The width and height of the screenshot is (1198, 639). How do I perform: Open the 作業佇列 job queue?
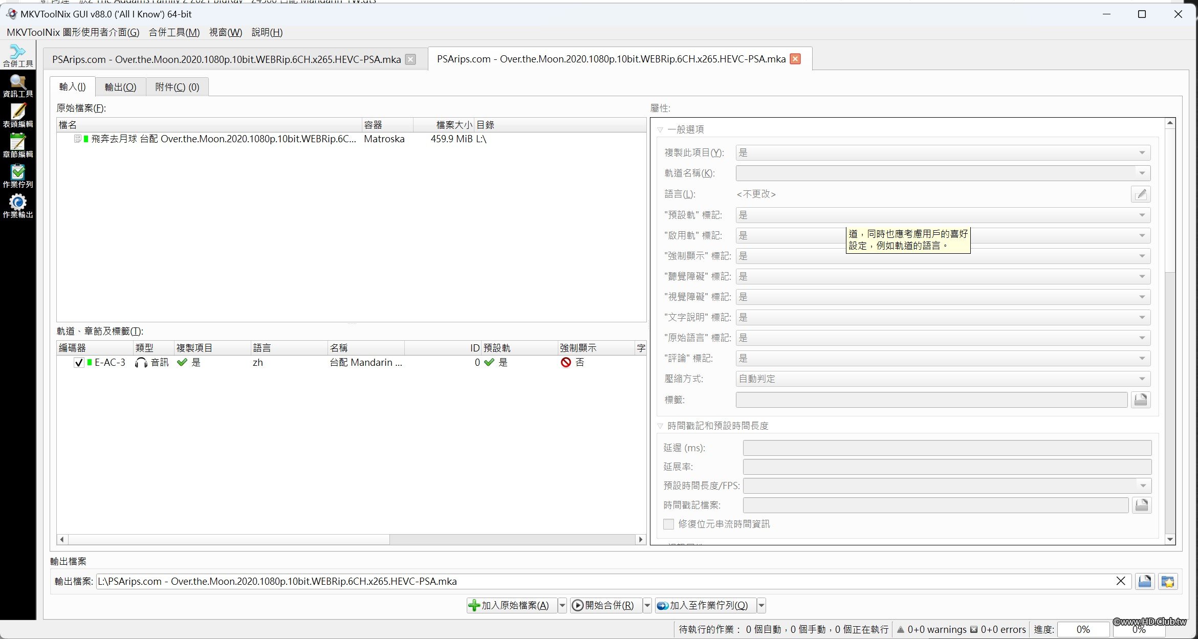(x=18, y=176)
